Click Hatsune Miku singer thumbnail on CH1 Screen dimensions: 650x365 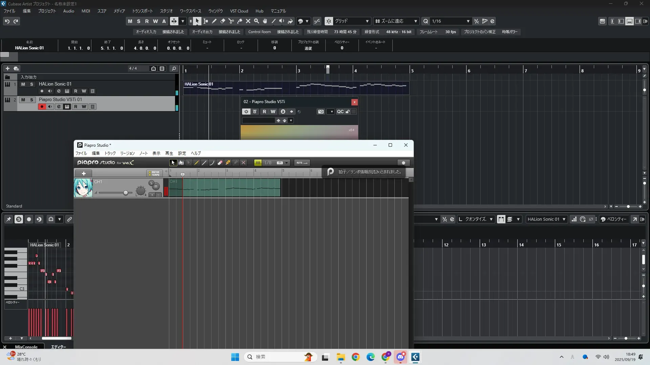pos(83,188)
